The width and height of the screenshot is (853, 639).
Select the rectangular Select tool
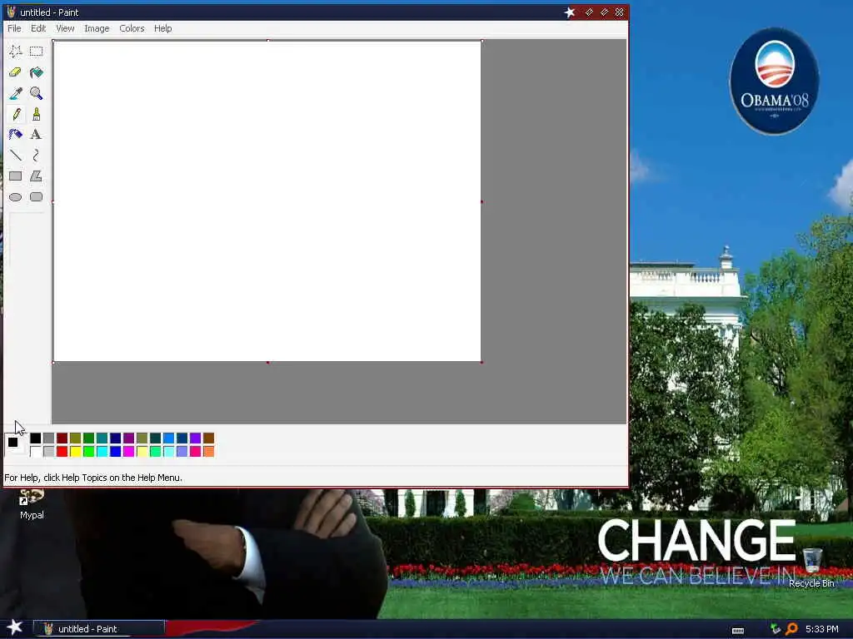pyautogui.click(x=36, y=51)
